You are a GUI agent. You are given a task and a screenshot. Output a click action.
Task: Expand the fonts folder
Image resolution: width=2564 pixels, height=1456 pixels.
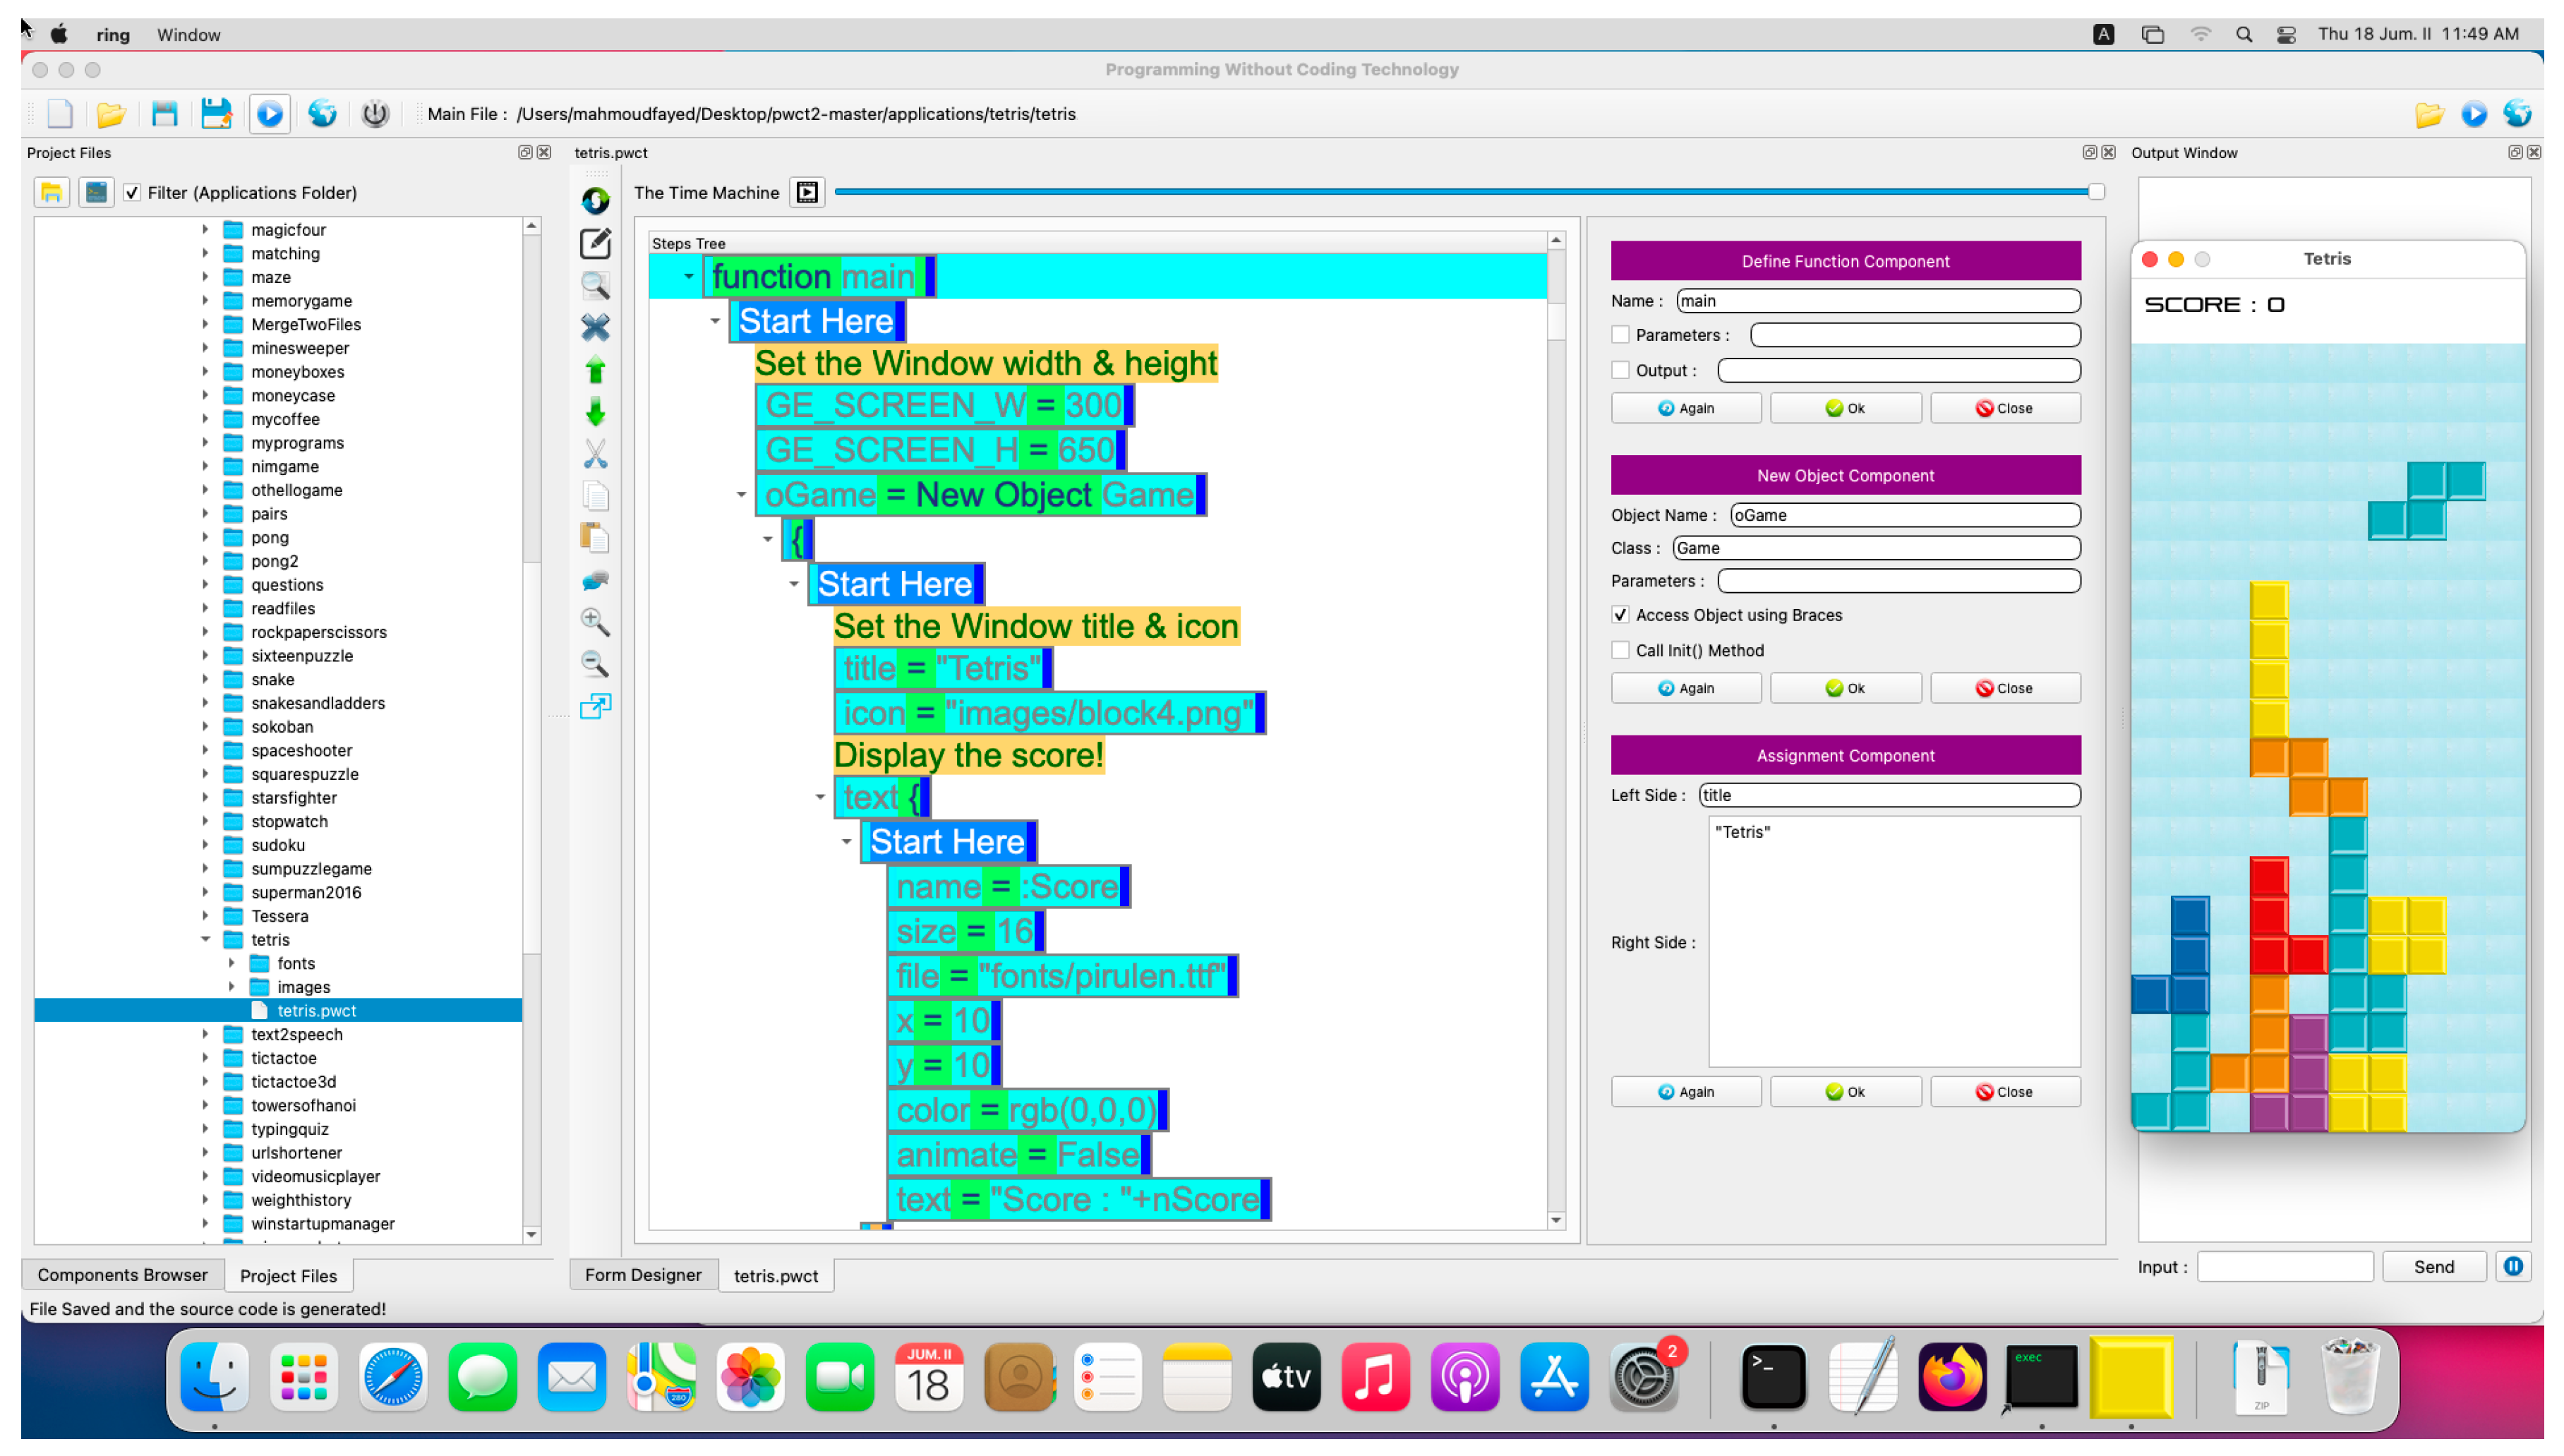(x=232, y=963)
